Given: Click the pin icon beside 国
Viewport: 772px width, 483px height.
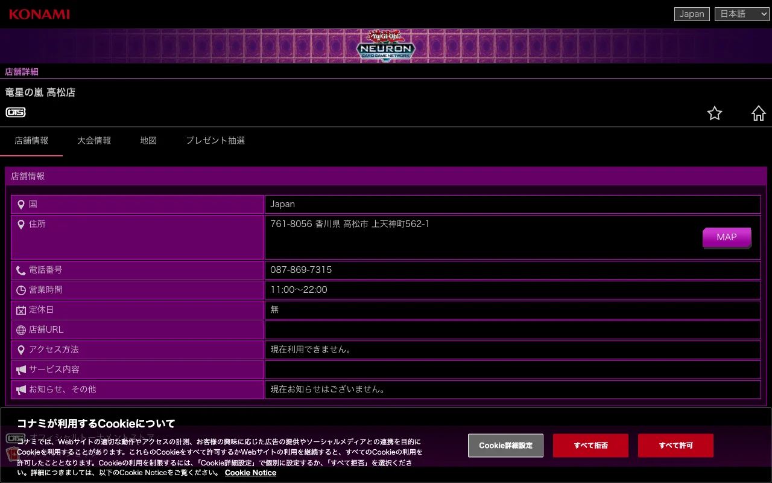Looking at the screenshot, I should click(x=21, y=205).
